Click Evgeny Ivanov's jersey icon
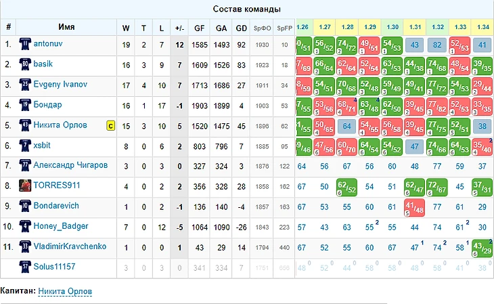Image resolution: width=494 pixels, height=304 pixels. click(x=26, y=86)
